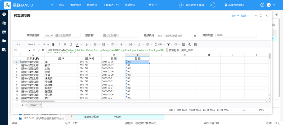Click the filter funnel icon
The height and width of the screenshot is (125, 283).
(168, 45)
